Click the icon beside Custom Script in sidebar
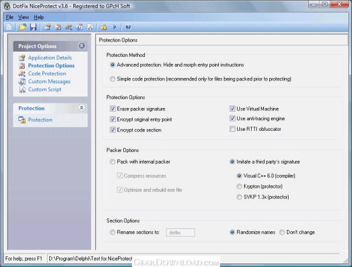The image size is (352, 267). coord(22,89)
